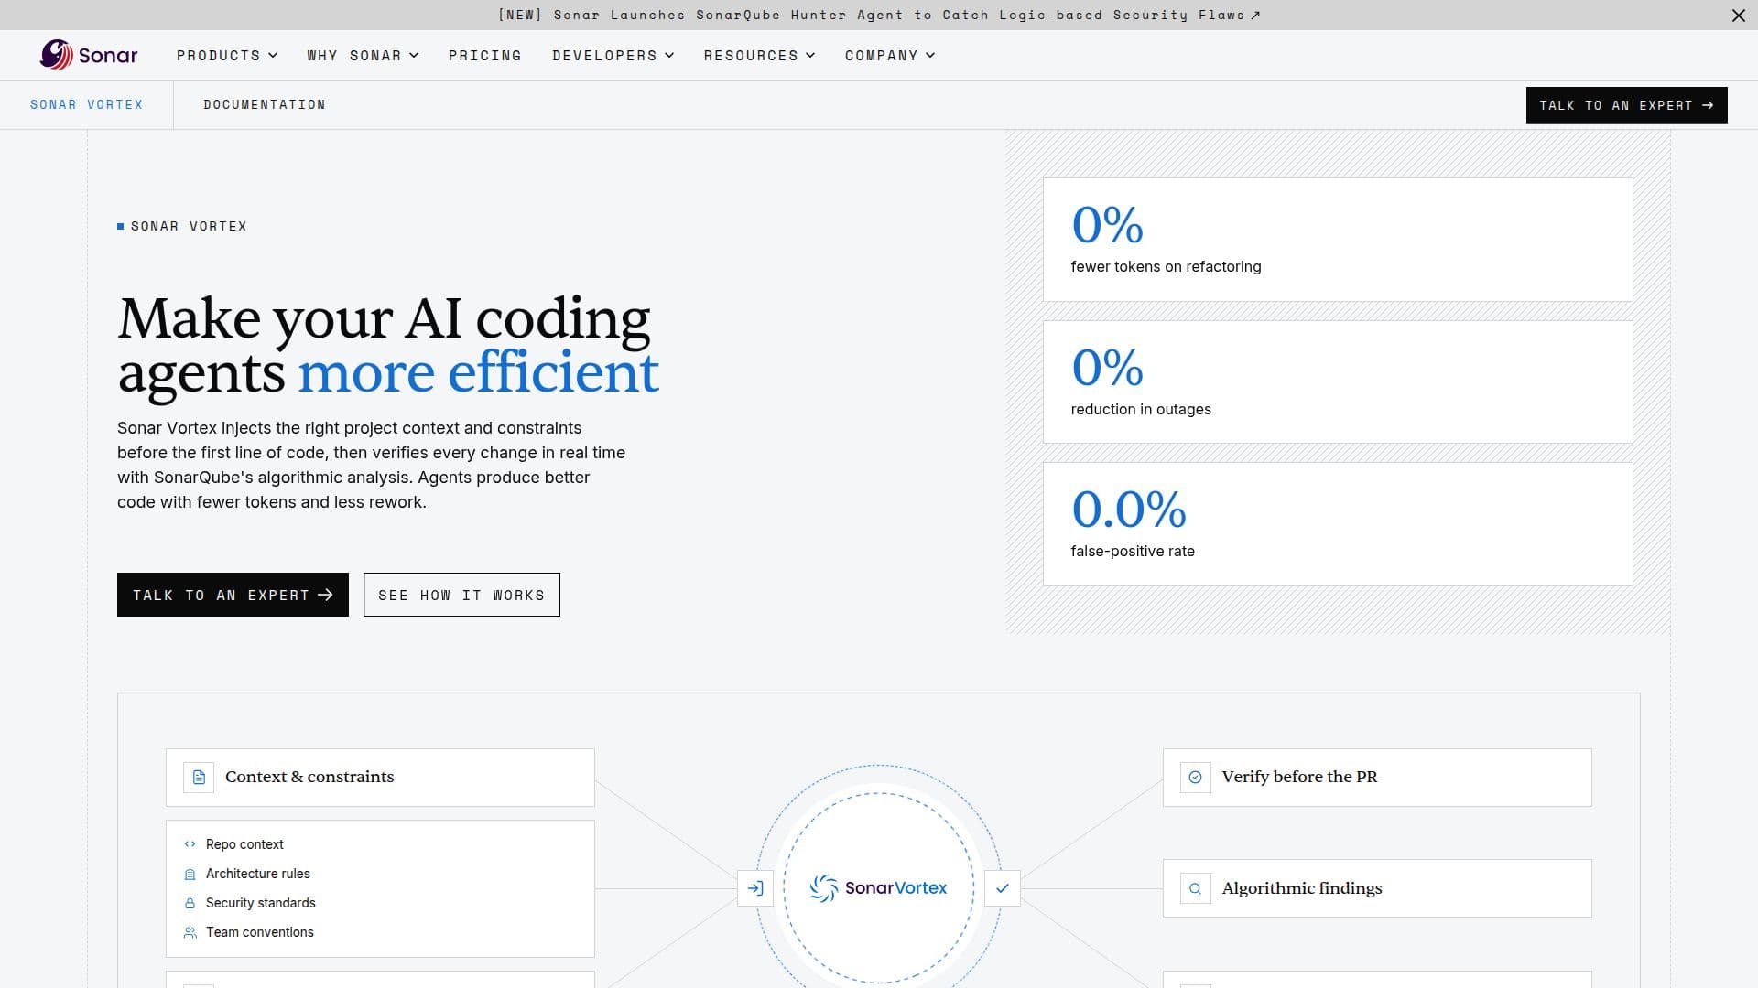The width and height of the screenshot is (1758, 988).
Task: Dismiss the announcement banner
Action: point(1738,16)
